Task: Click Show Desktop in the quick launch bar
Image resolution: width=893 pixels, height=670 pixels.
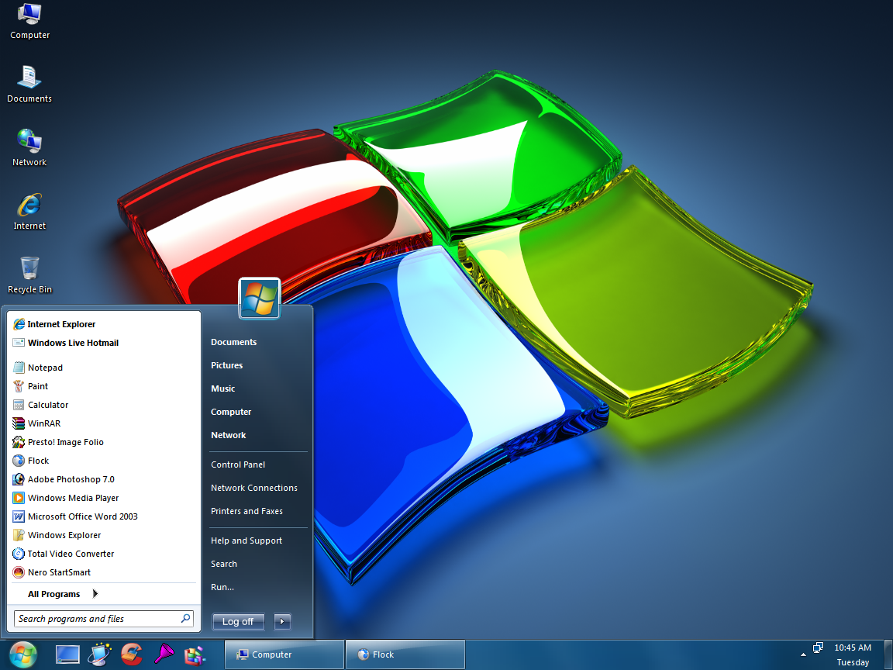Action: [67, 654]
